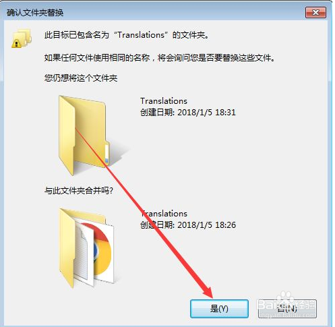Click the 否(N) button to cancel merge
This screenshot has height=327, width=335.
click(x=287, y=308)
